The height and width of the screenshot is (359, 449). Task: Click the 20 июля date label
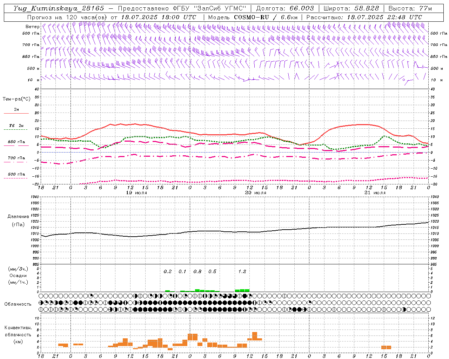tap(256, 193)
